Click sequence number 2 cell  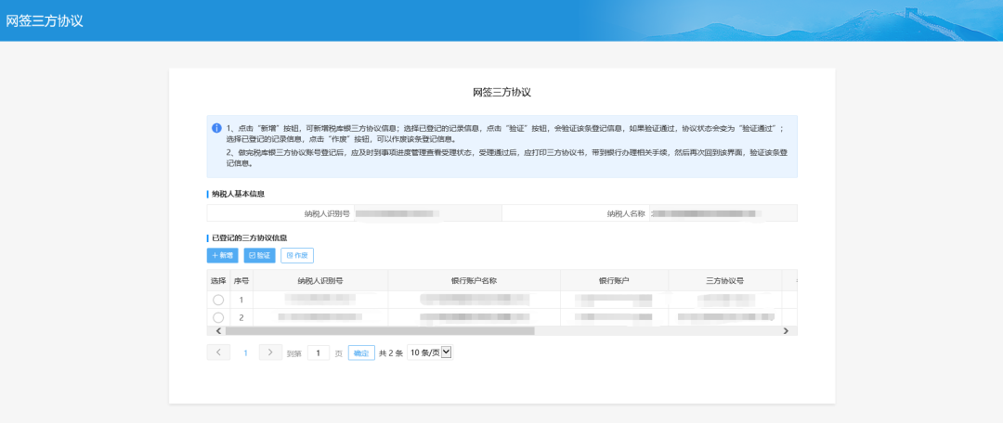point(241,317)
